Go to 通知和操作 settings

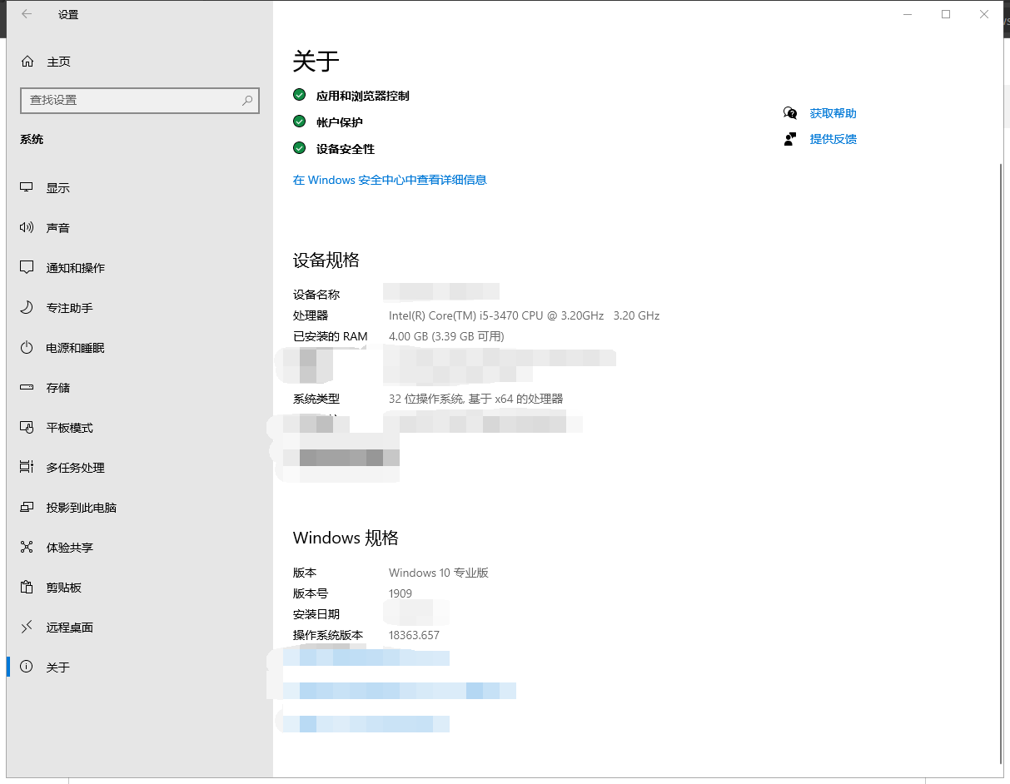(140, 268)
